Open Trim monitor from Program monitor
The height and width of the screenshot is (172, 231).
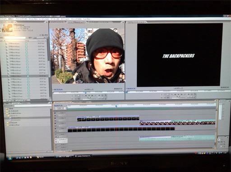(x=195, y=97)
